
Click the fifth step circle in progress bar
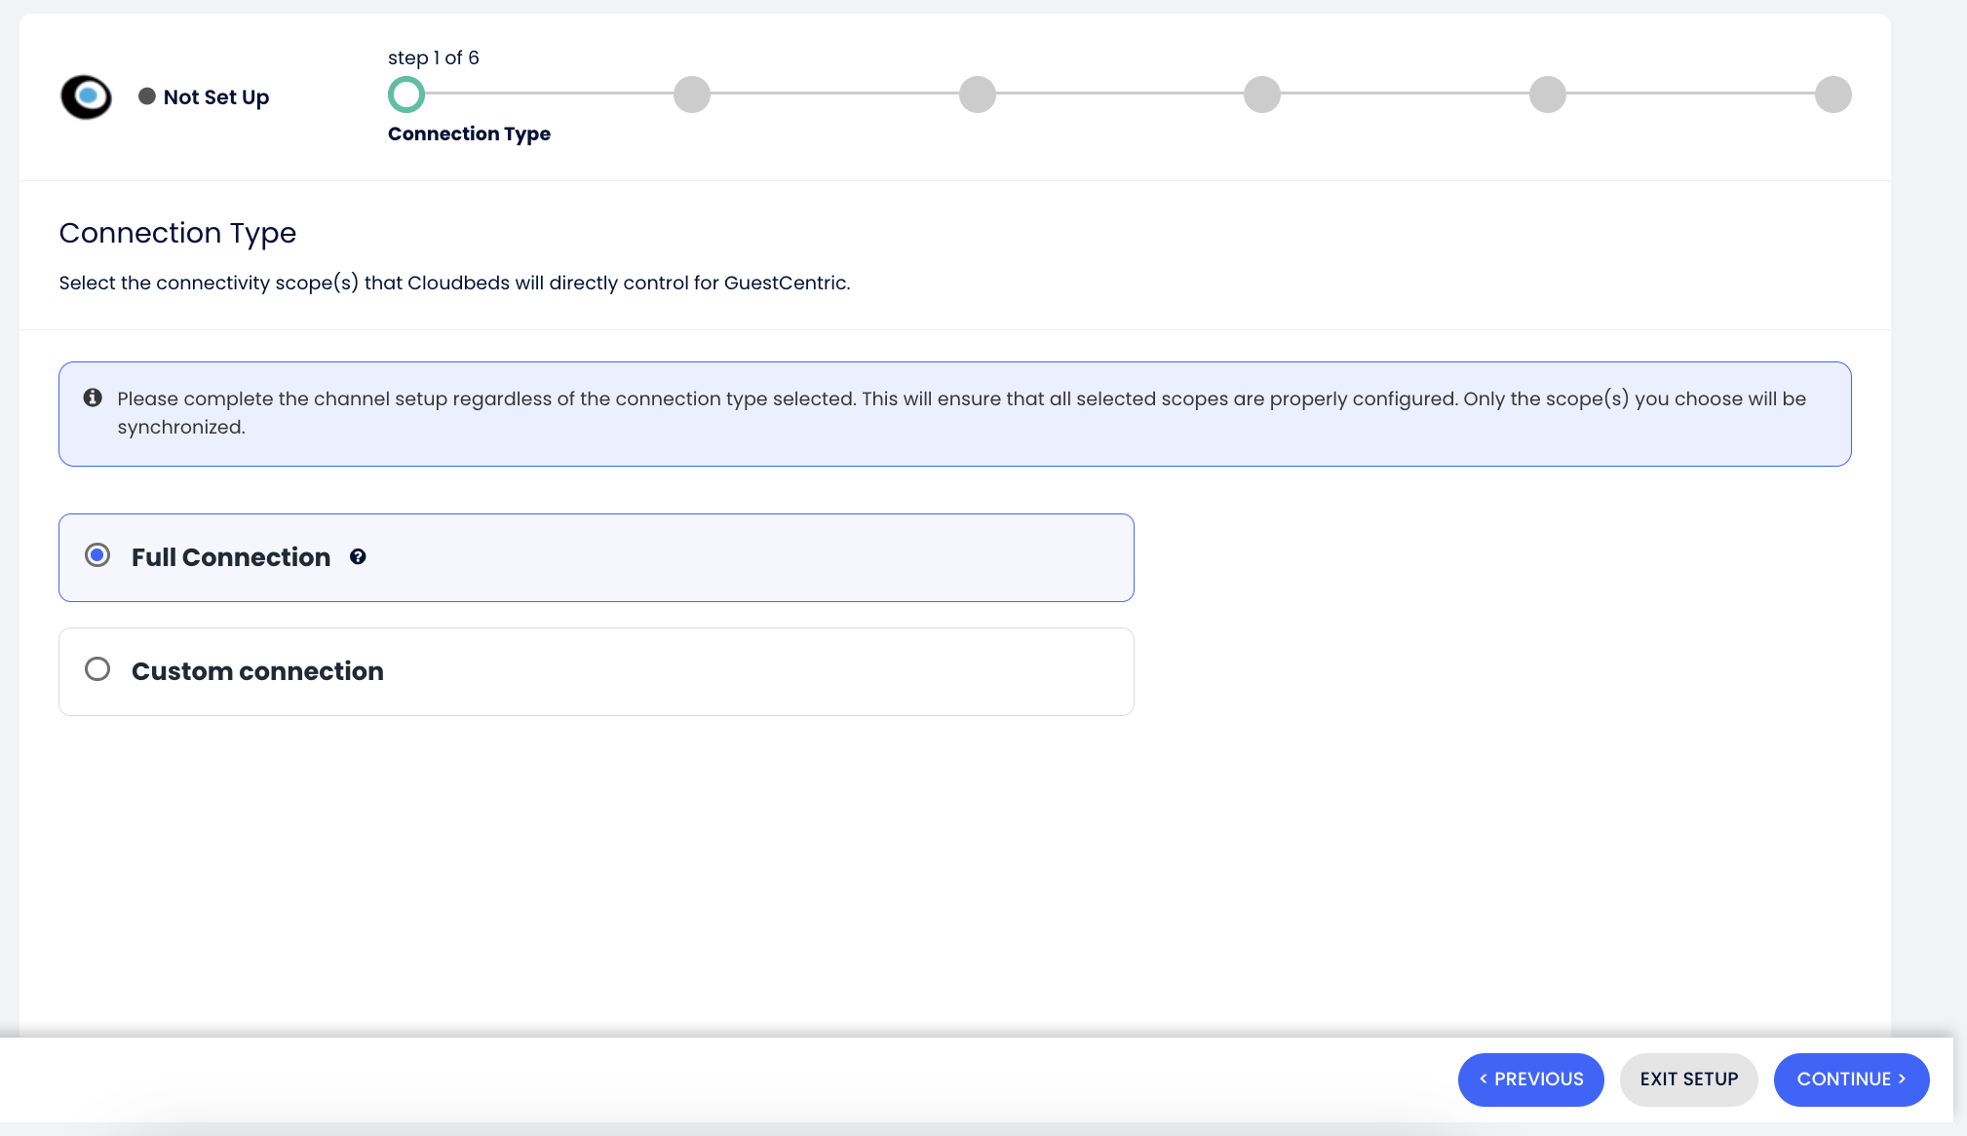pyautogui.click(x=1547, y=95)
